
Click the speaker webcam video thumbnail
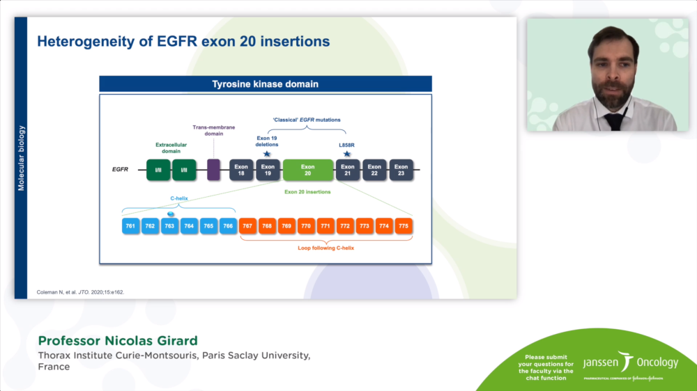(608, 74)
